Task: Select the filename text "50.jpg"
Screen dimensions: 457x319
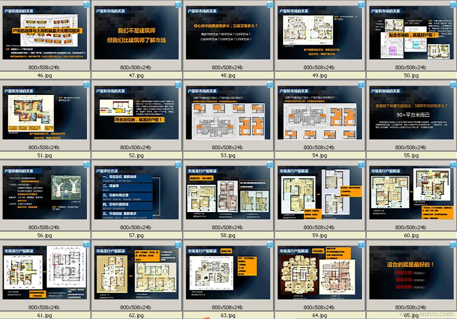Action: (x=411, y=75)
